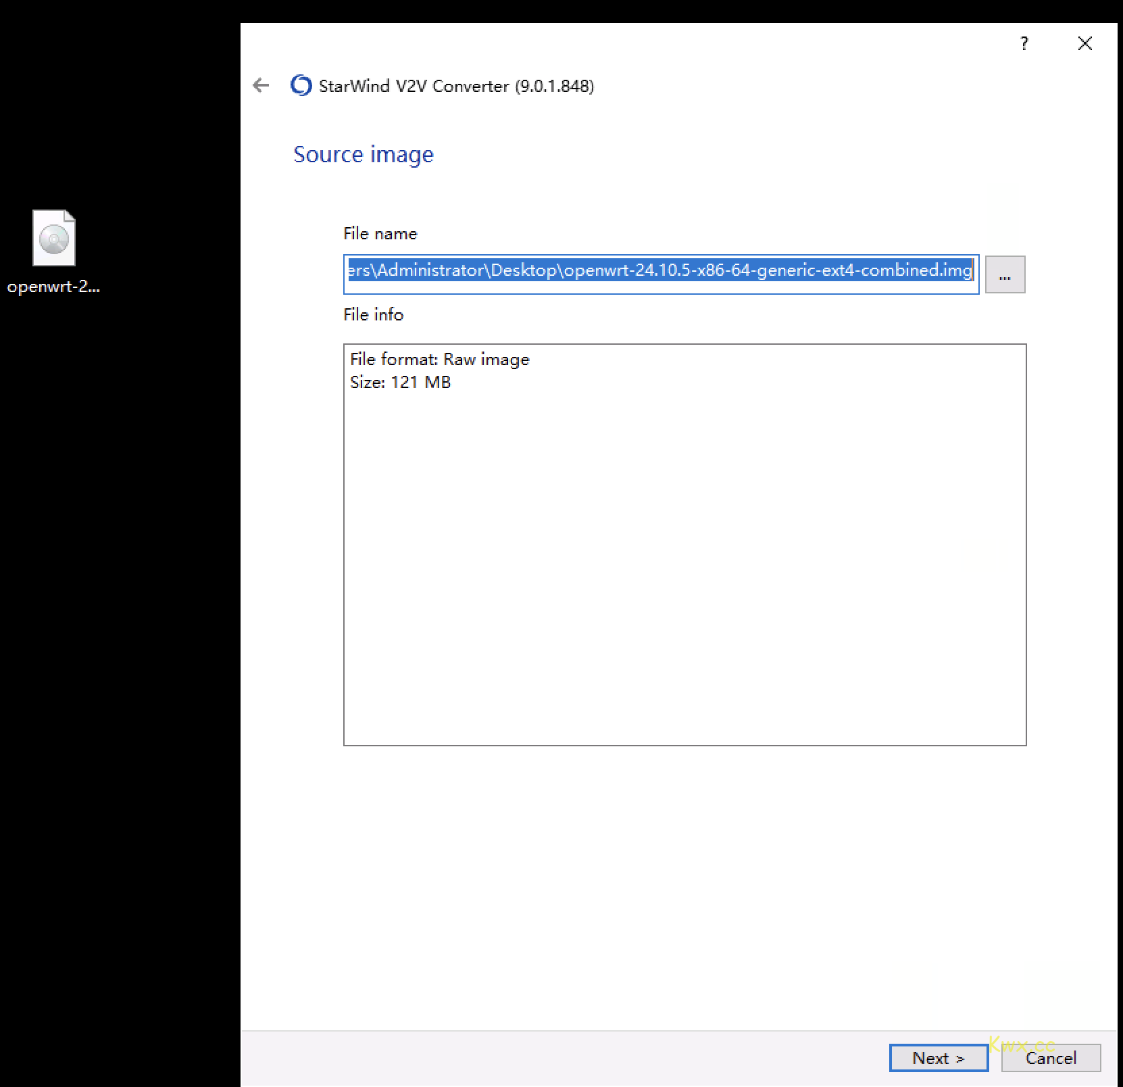Click the StarWind V2V Converter title text
1123x1087 pixels.
tap(456, 87)
